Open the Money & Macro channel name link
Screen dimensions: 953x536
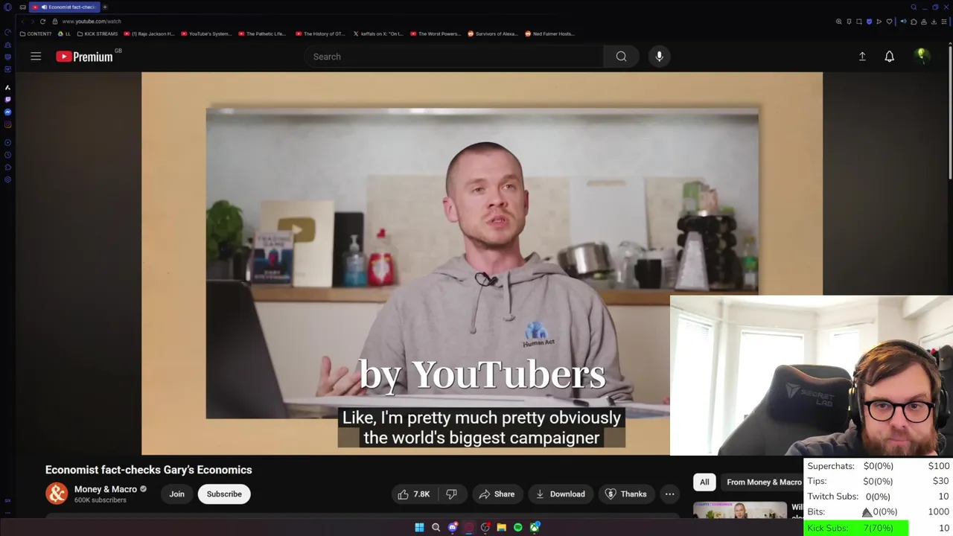coord(106,489)
